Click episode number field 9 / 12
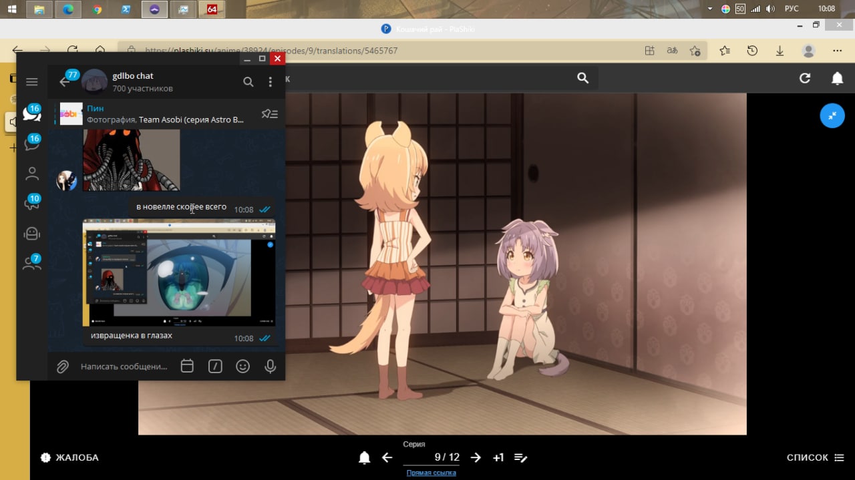Viewport: 855px width, 480px height. [432, 457]
